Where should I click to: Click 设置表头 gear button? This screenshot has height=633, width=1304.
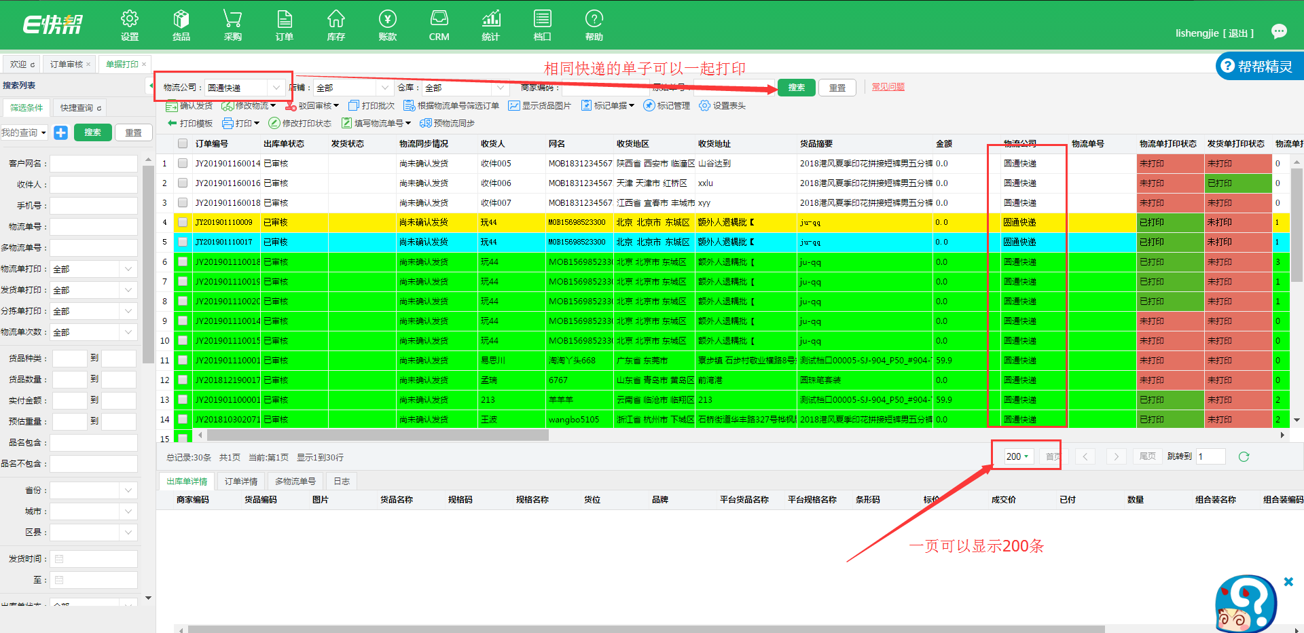[723, 105]
